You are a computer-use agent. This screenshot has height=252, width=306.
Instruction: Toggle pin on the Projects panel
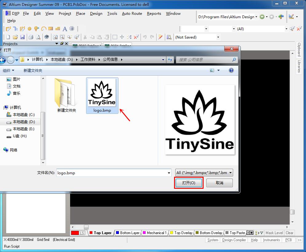click(62, 43)
